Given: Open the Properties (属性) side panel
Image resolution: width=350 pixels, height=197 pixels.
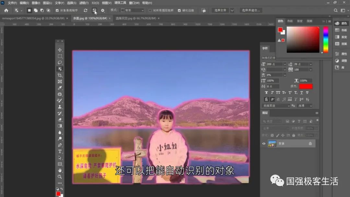Looking at the screenshot, I should (x=341, y=54).
